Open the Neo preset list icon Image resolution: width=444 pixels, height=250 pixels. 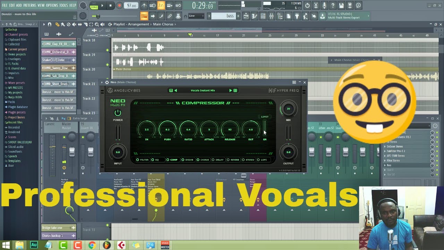(x=171, y=91)
